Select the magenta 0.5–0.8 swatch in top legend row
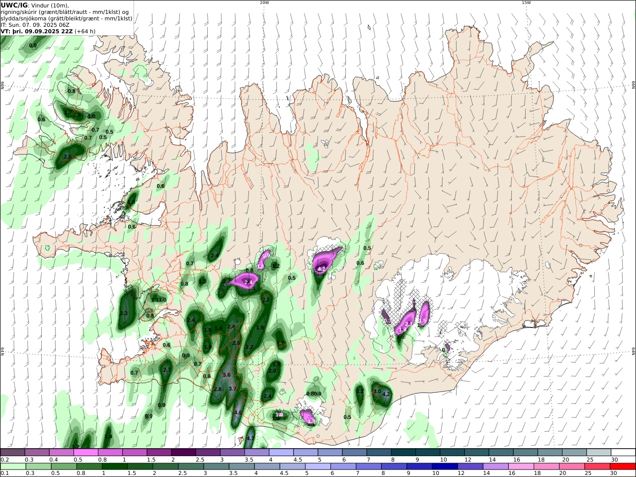 coord(86,453)
